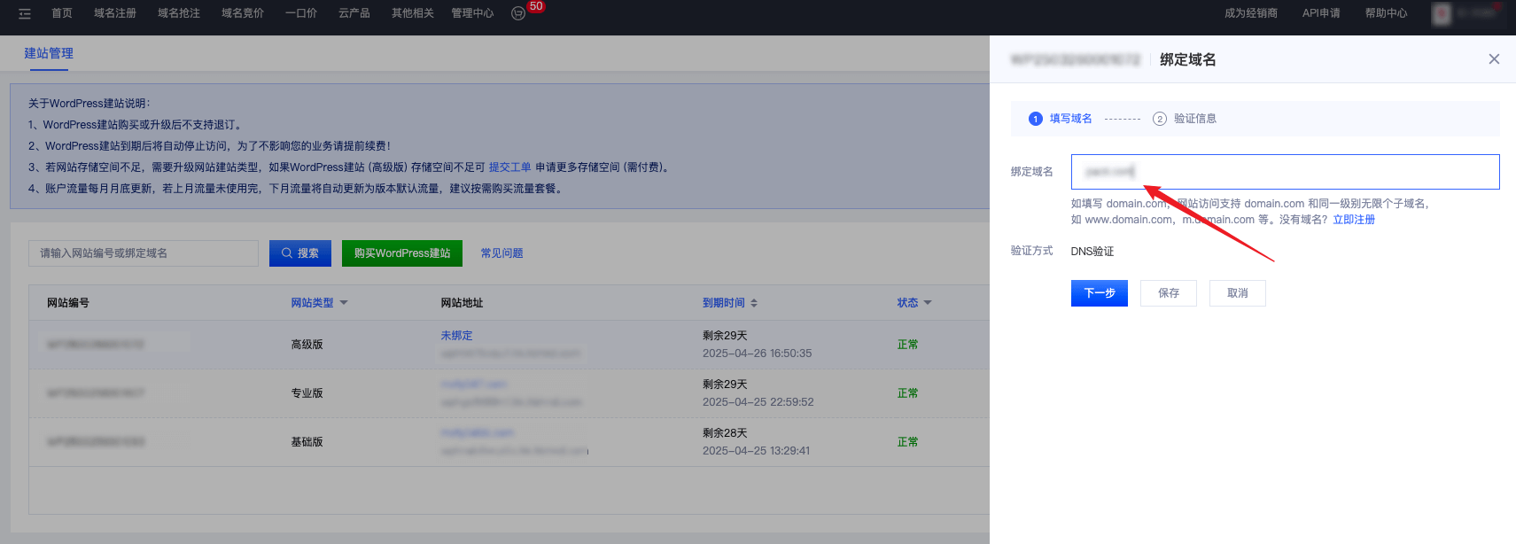Click the user avatar in the top bar
1516x544 pixels.
1442,13
